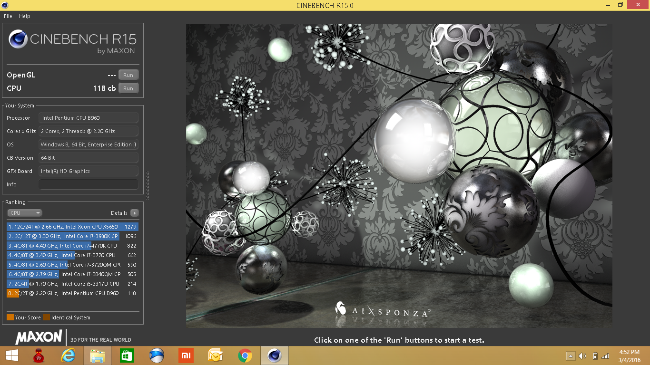Click the OS field showing Windows 8
Image resolution: width=650 pixels, height=365 pixels.
[89, 144]
